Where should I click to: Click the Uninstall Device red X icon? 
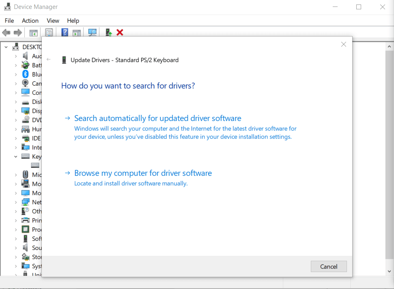coord(120,32)
